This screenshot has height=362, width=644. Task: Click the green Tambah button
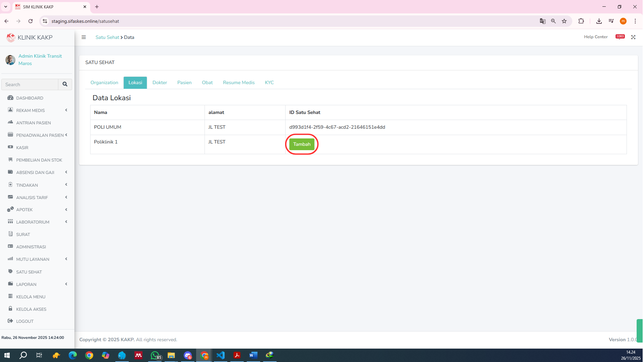click(x=302, y=144)
